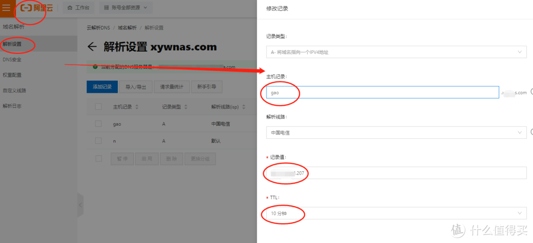Sort by 主机记录 column arrows
This screenshot has width=533, height=243.
(x=137, y=107)
